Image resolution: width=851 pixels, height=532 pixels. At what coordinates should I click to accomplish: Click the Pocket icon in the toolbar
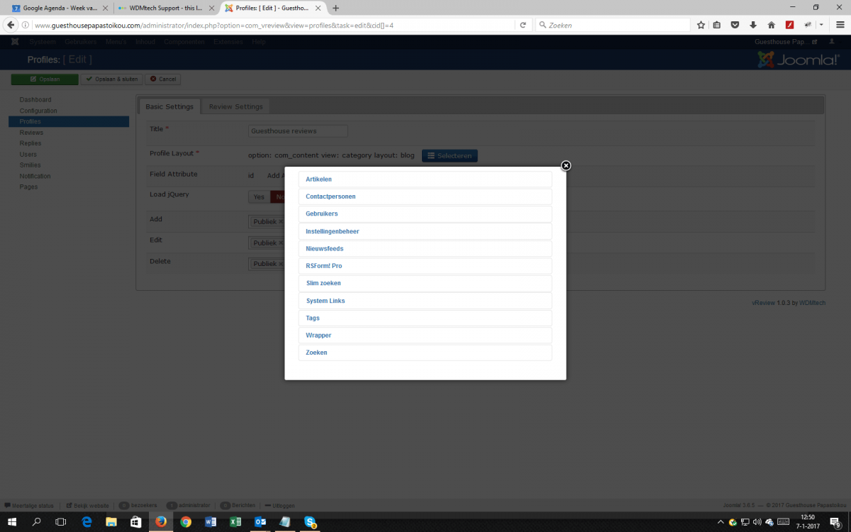click(735, 25)
